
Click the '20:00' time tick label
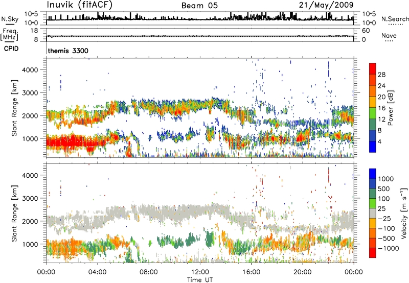coord(302,272)
